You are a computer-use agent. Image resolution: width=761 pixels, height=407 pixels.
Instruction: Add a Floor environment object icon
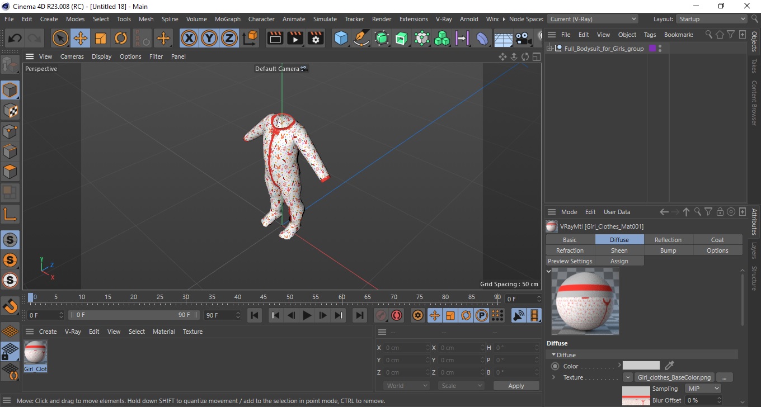(x=503, y=38)
